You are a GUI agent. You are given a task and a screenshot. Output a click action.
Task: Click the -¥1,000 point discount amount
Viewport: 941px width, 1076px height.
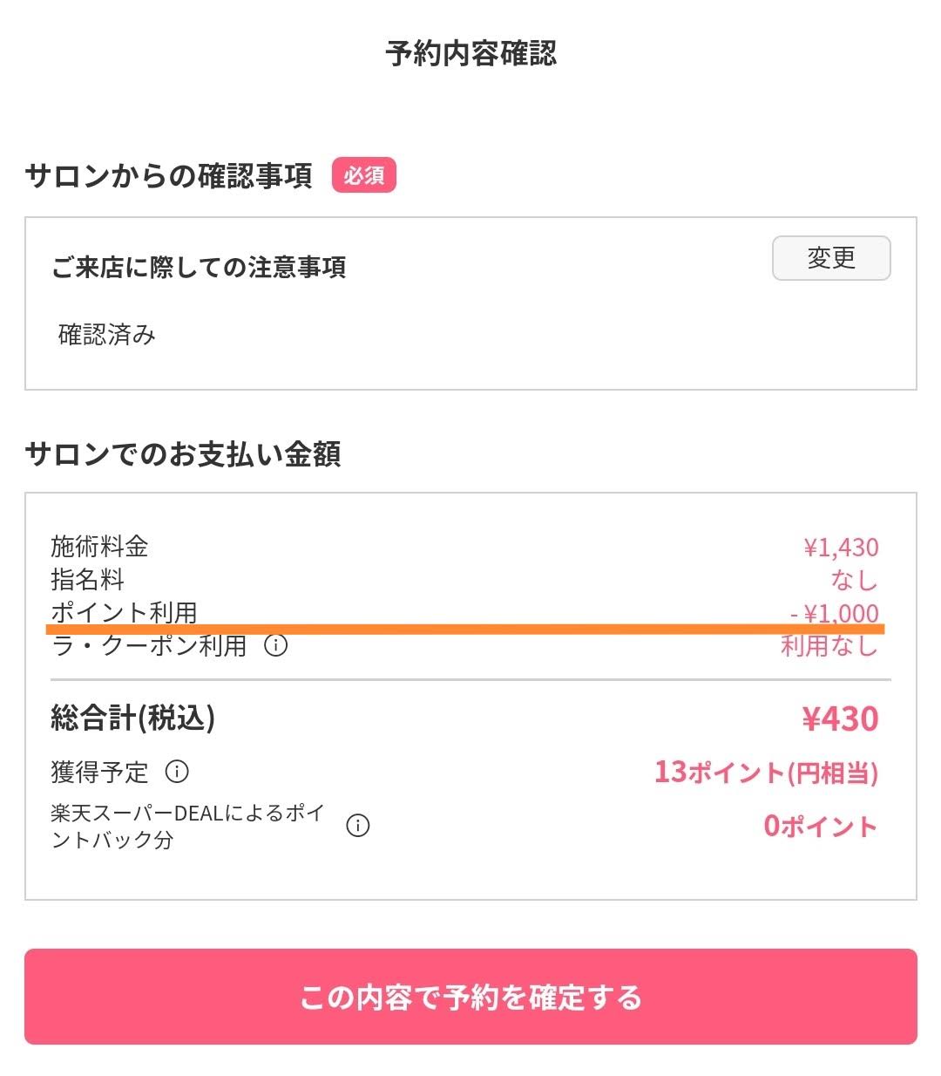pyautogui.click(x=835, y=613)
